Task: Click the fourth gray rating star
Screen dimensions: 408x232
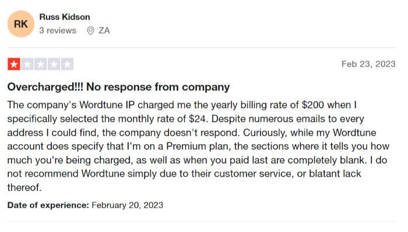Action: [54, 64]
